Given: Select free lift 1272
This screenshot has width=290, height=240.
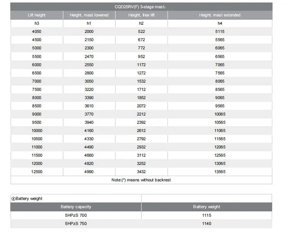Looking at the screenshot, I should [x=141, y=73].
